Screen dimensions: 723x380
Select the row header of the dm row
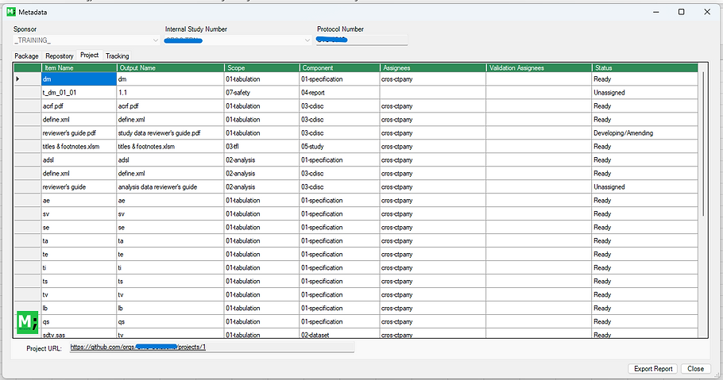(28, 79)
